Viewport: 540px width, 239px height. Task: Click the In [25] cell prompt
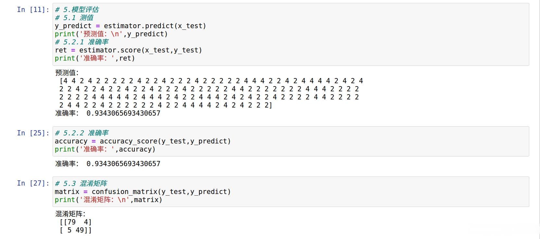[33, 133]
